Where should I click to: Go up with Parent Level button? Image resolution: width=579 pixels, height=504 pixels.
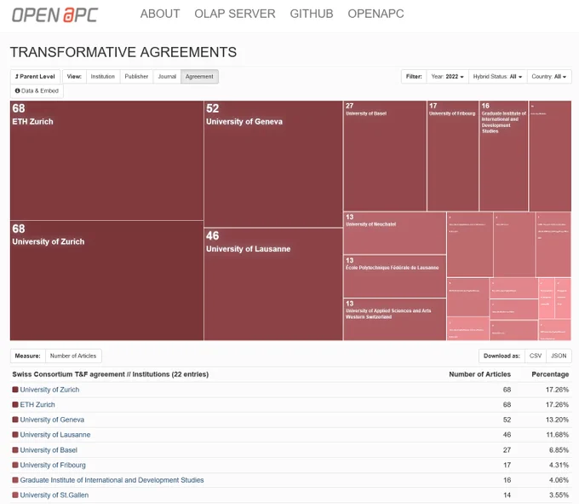click(x=35, y=77)
